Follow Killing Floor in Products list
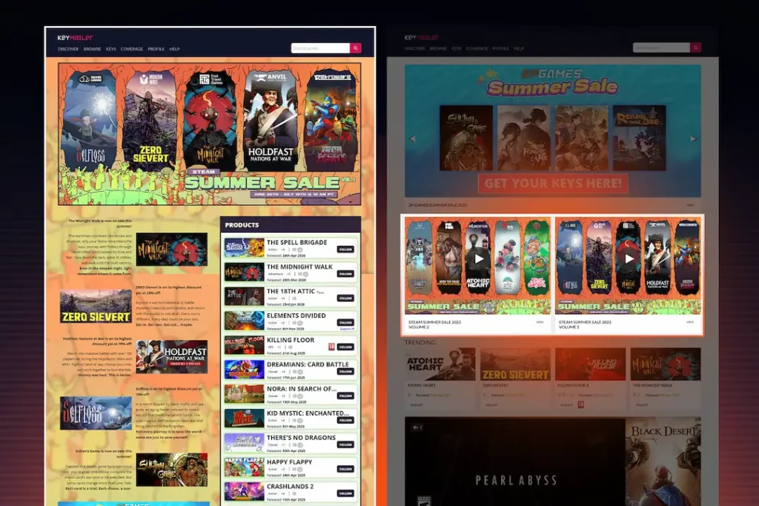Image resolution: width=759 pixels, height=506 pixels. click(x=345, y=347)
